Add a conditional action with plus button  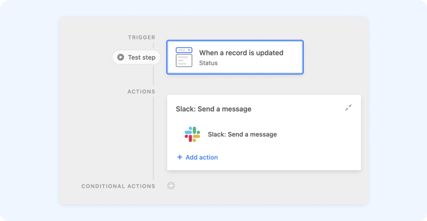click(x=171, y=186)
